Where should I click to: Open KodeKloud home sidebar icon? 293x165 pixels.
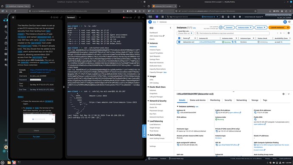point(6,26)
